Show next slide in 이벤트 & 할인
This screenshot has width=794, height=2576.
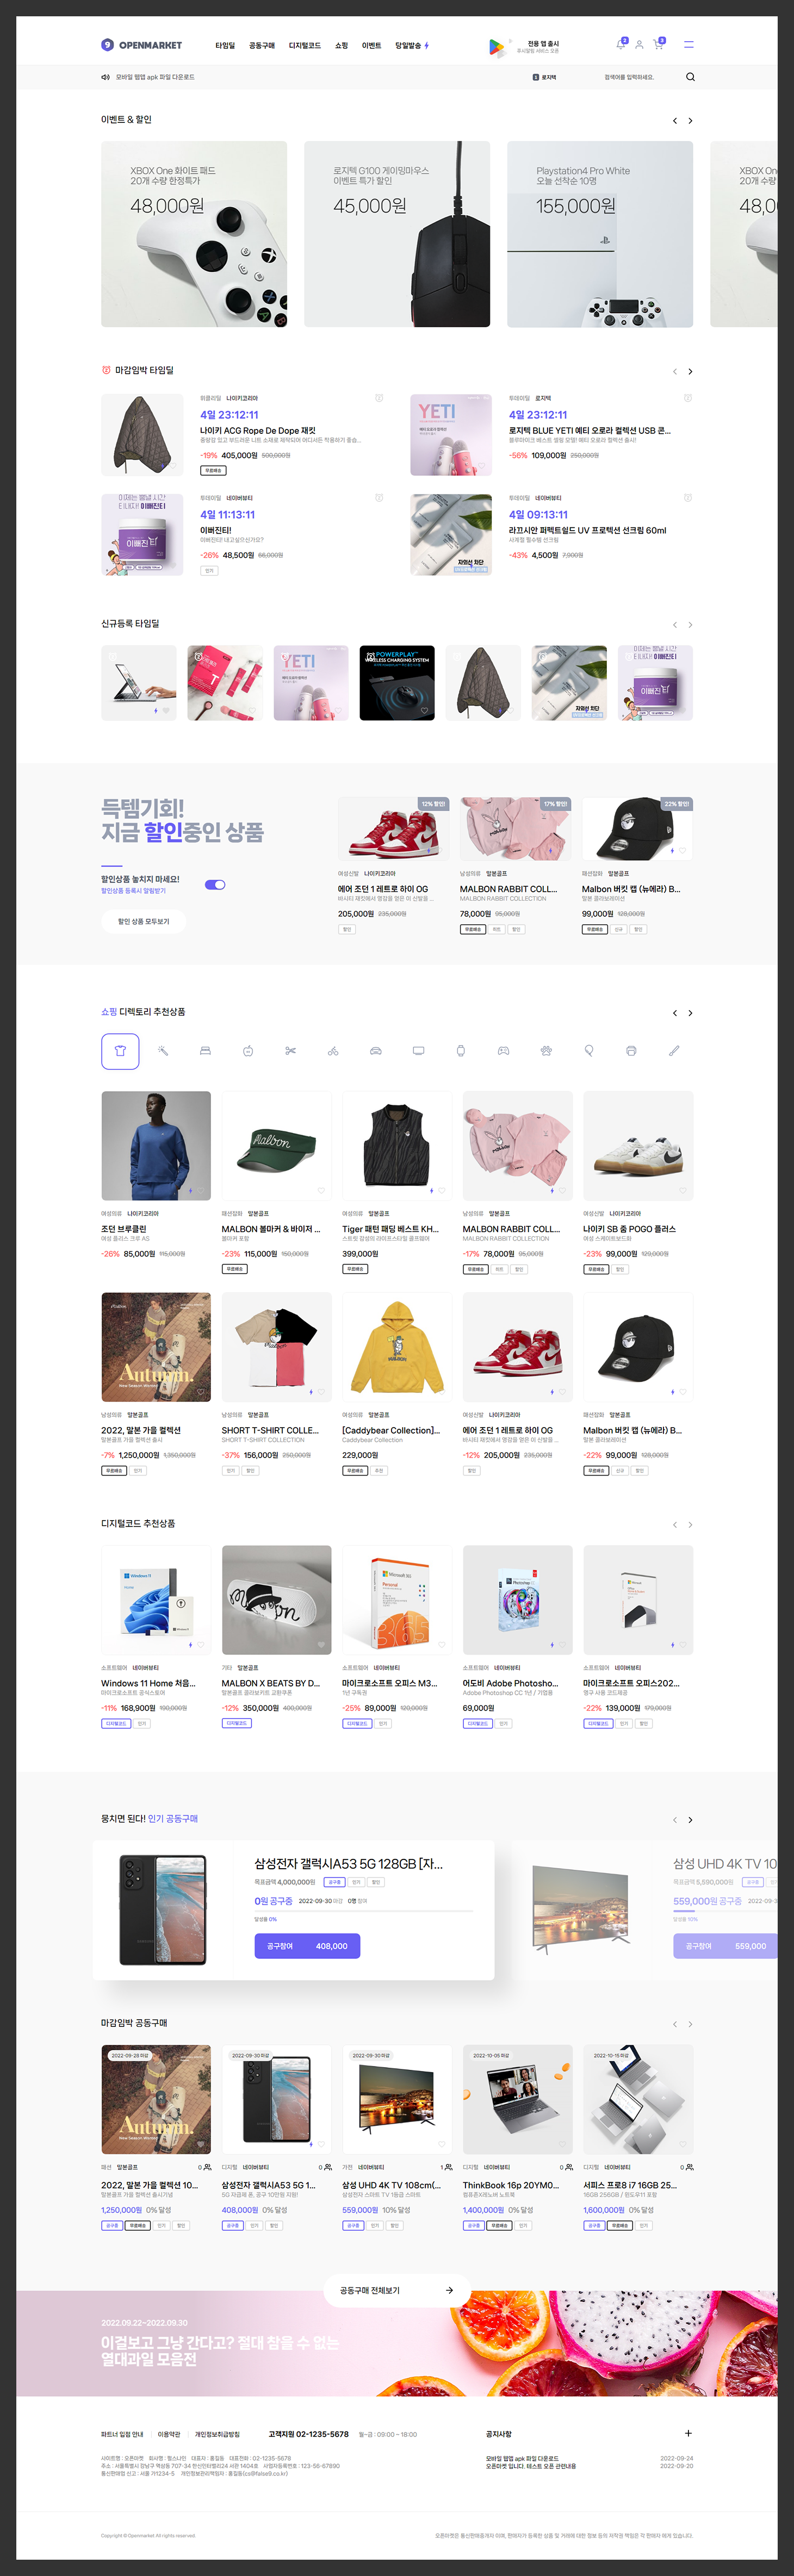click(x=690, y=121)
